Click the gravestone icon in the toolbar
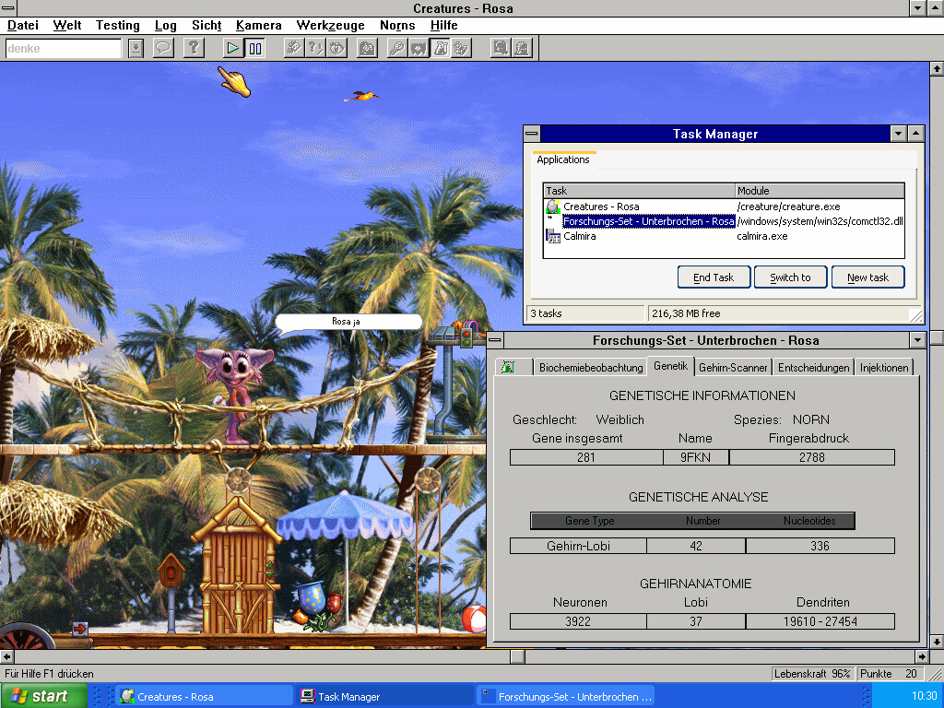Screen dimensions: 944x708 pos(522,48)
